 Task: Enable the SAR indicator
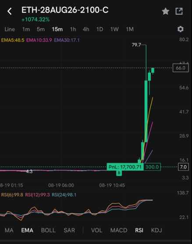(x=69, y=230)
